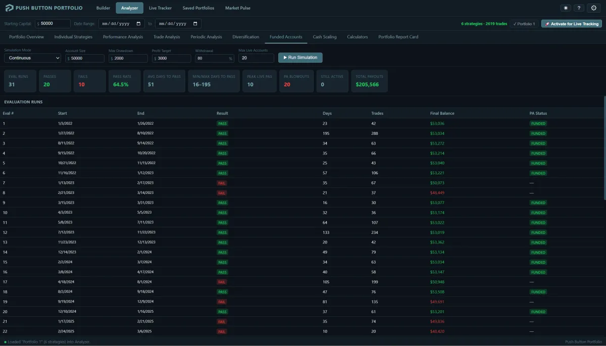Screen dimensions: 606x346
Task: Edit the Max Drawdown value field
Action: click(130, 58)
